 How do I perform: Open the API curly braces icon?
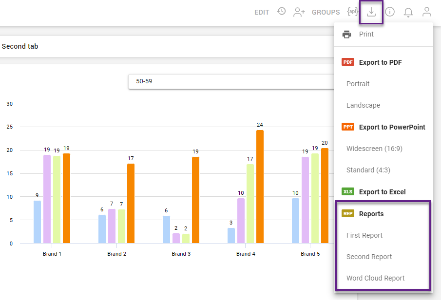tap(353, 12)
